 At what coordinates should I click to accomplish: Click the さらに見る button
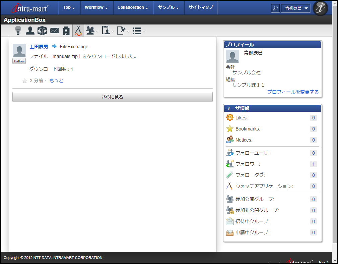pos(113,97)
